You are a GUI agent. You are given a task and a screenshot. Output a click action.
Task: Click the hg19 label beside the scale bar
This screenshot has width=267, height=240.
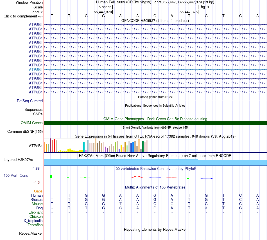(205, 7)
